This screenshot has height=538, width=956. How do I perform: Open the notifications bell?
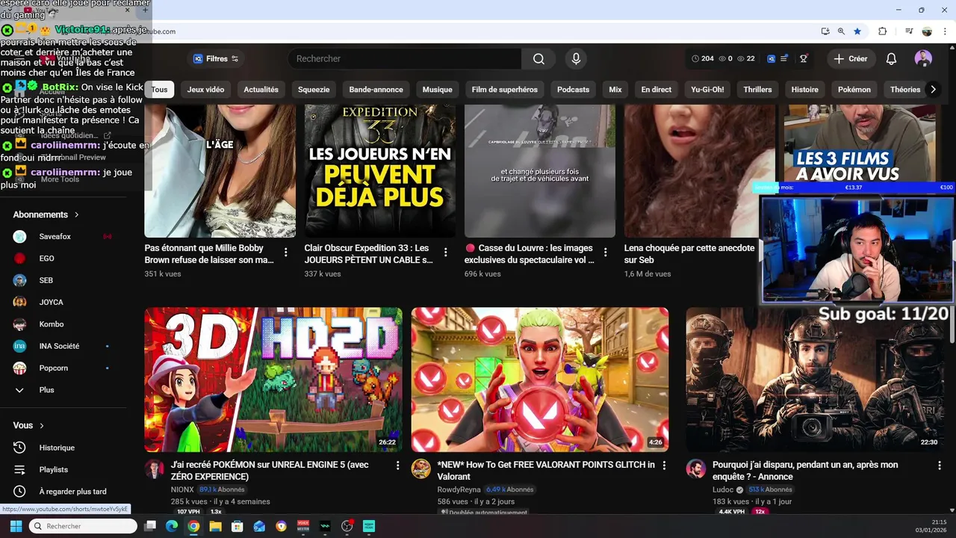point(891,59)
